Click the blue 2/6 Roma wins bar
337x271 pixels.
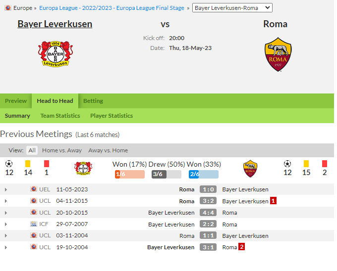tap(204, 174)
